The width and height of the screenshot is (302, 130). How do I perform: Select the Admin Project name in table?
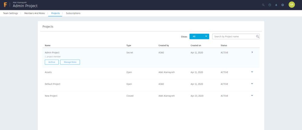[52, 52]
